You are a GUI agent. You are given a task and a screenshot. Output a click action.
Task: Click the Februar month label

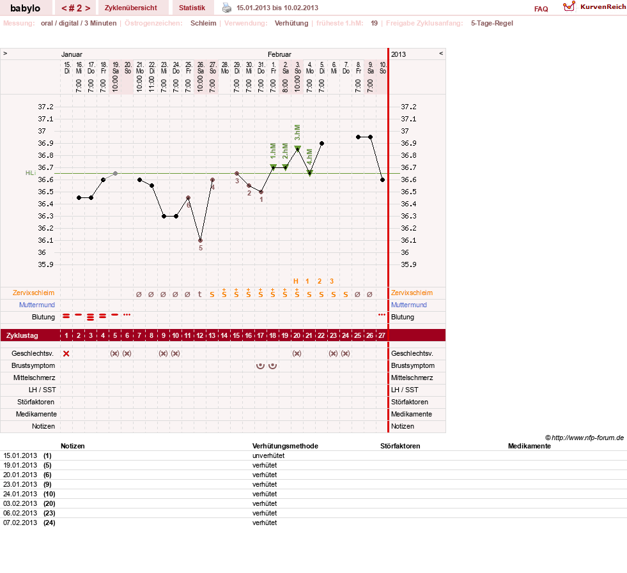pyautogui.click(x=279, y=54)
